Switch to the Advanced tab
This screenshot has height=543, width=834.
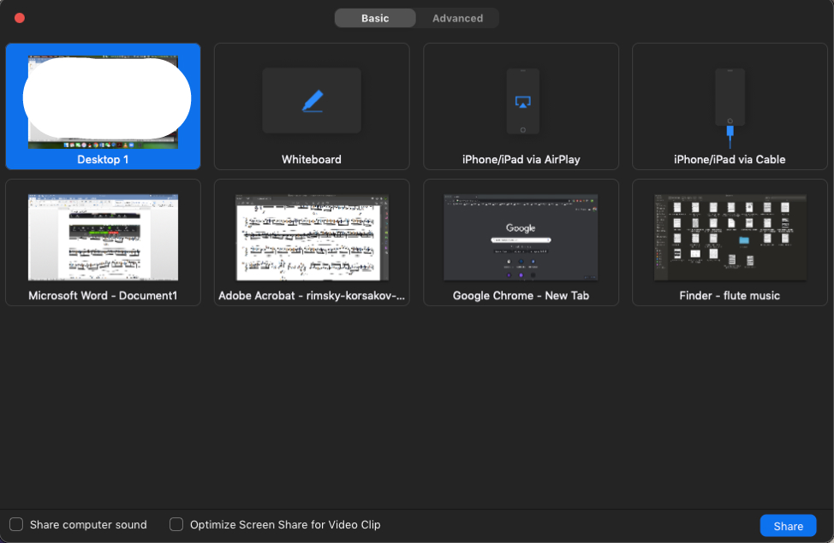[457, 18]
